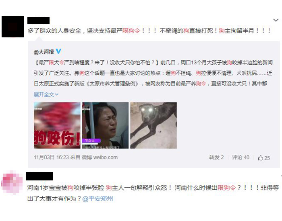Open the first post's dropdown chevron menu
Viewport: 282px width, 221px height.
[x=276, y=20]
